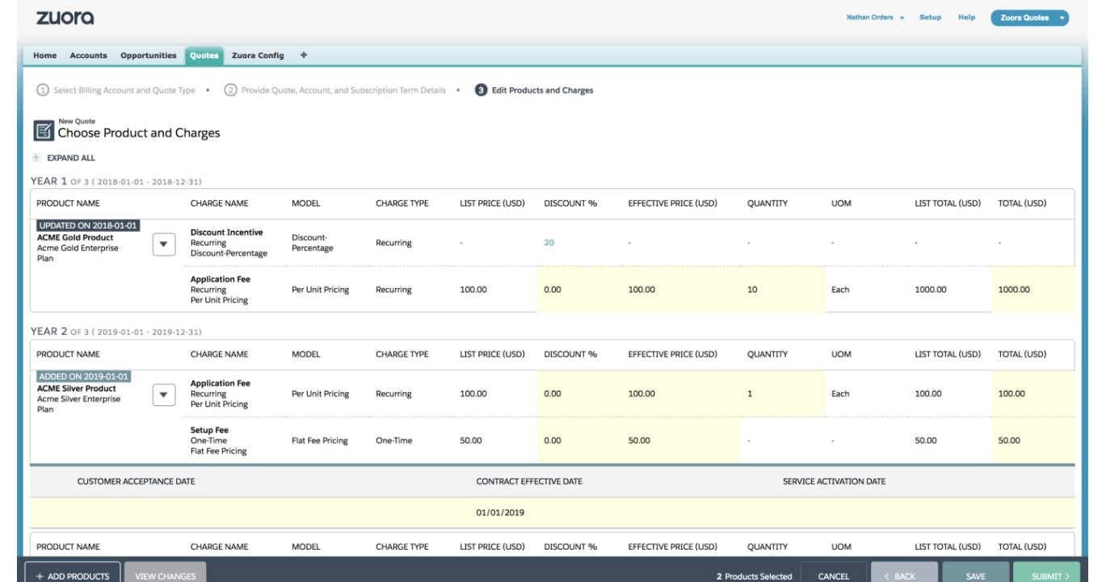
Task: Open the Nathan Orders user menu
Action: [x=874, y=18]
